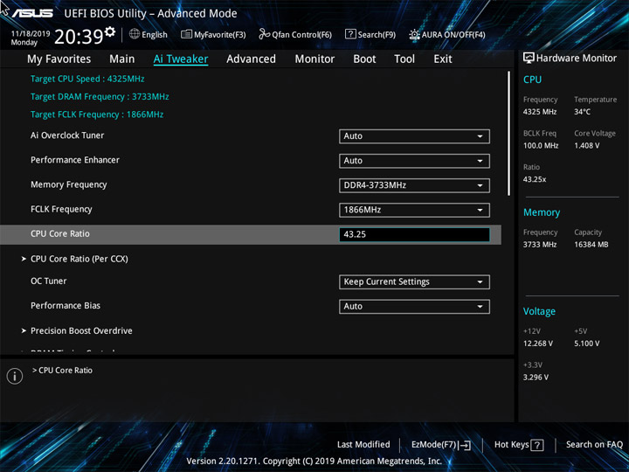Screen dimensions: 629x472
Task: Click the Ratio 43.25x value
Action: (535, 179)
